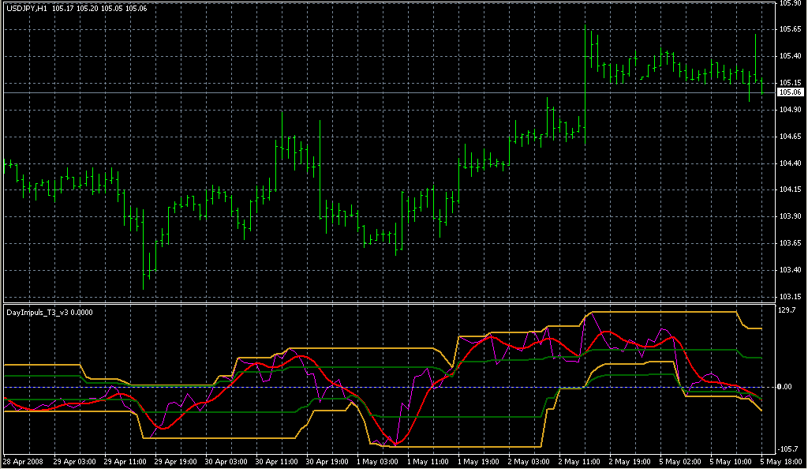Grab the divider between chart and indicator

(x=387, y=303)
